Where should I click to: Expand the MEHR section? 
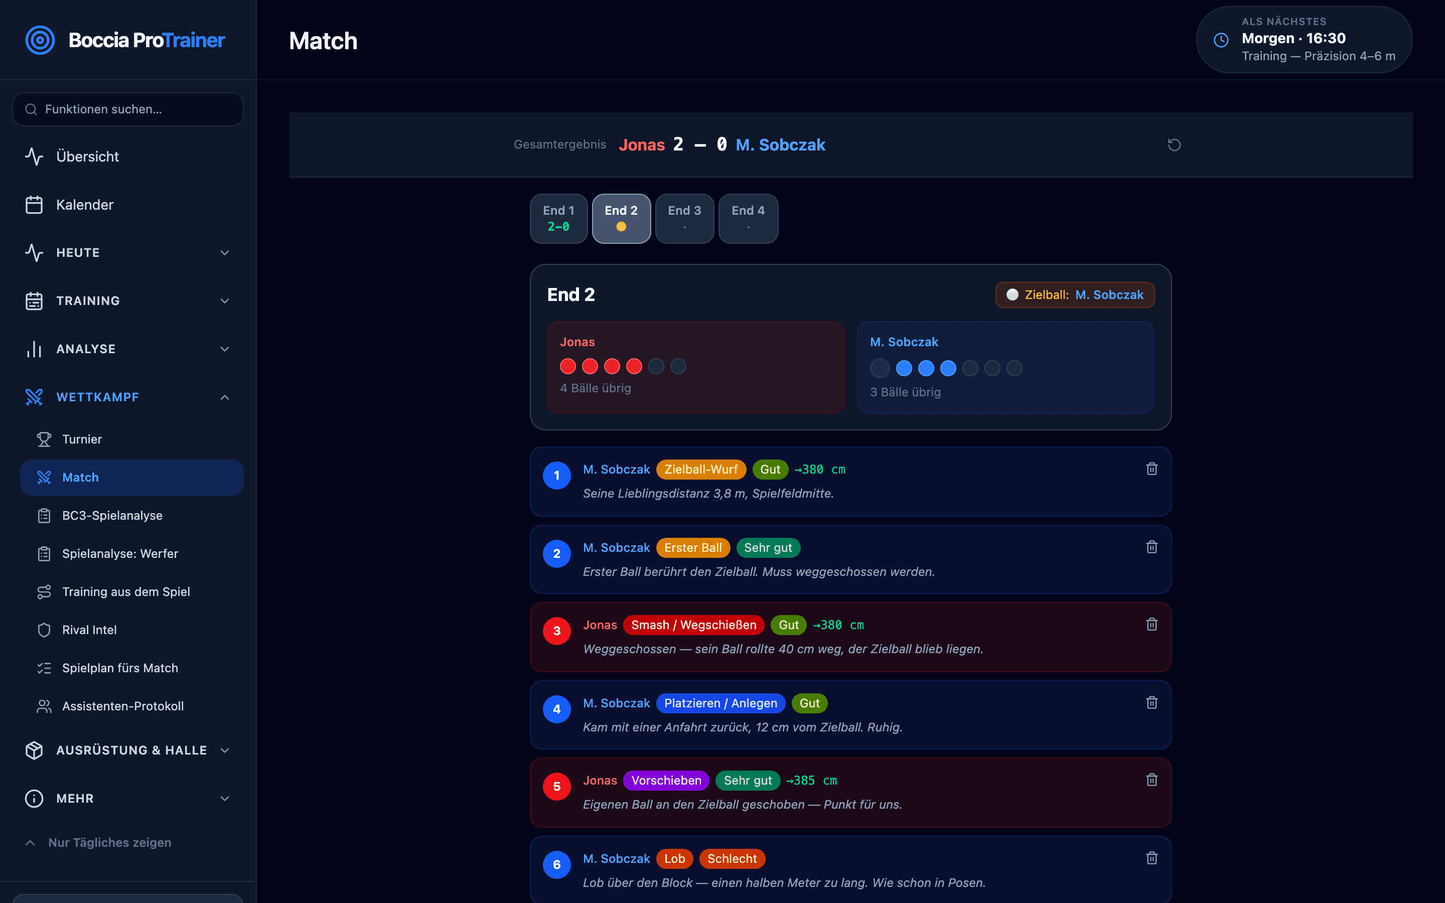[128, 798]
